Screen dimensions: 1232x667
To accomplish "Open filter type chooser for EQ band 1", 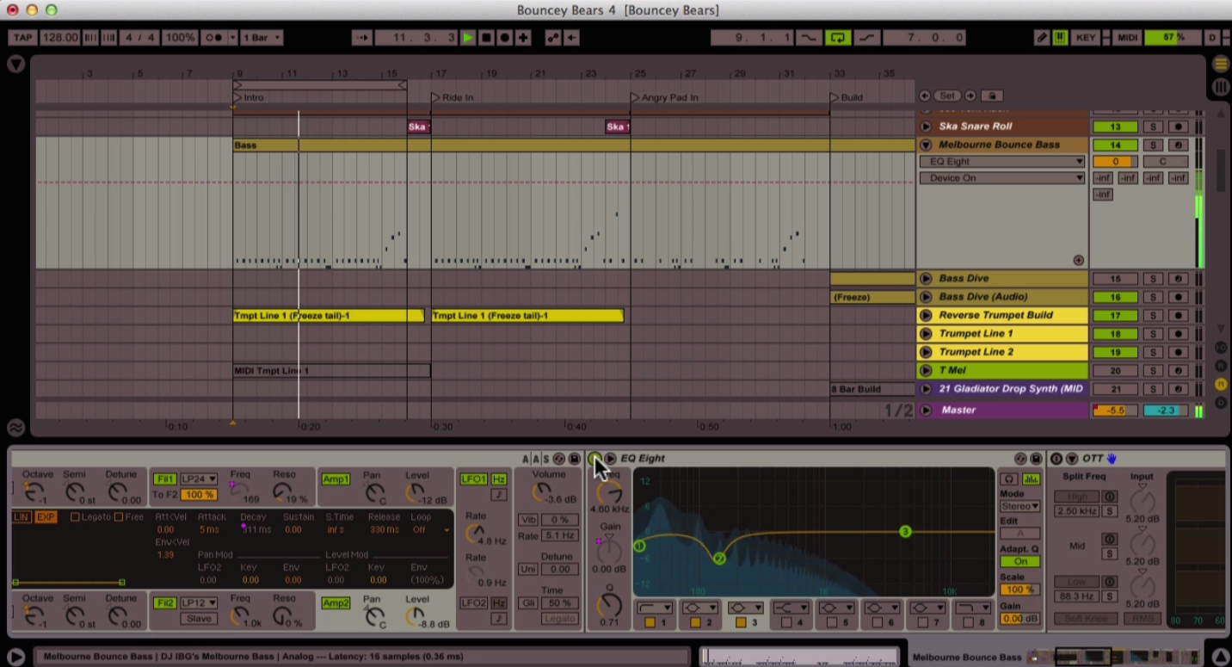I will (x=655, y=608).
